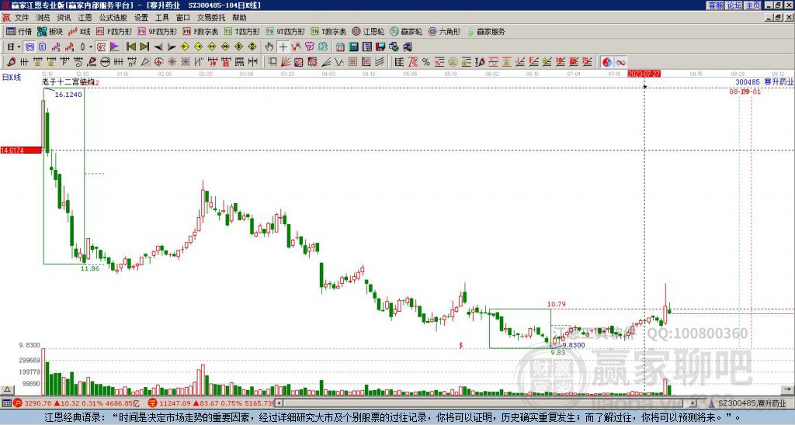Click the calendar icon
This screenshot has width=795, height=425.
tap(340, 47)
